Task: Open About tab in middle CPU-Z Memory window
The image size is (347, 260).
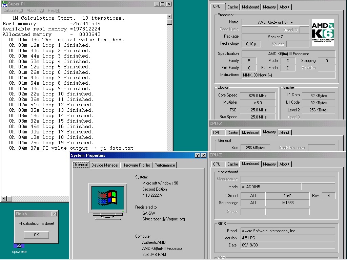Action: 284,133
